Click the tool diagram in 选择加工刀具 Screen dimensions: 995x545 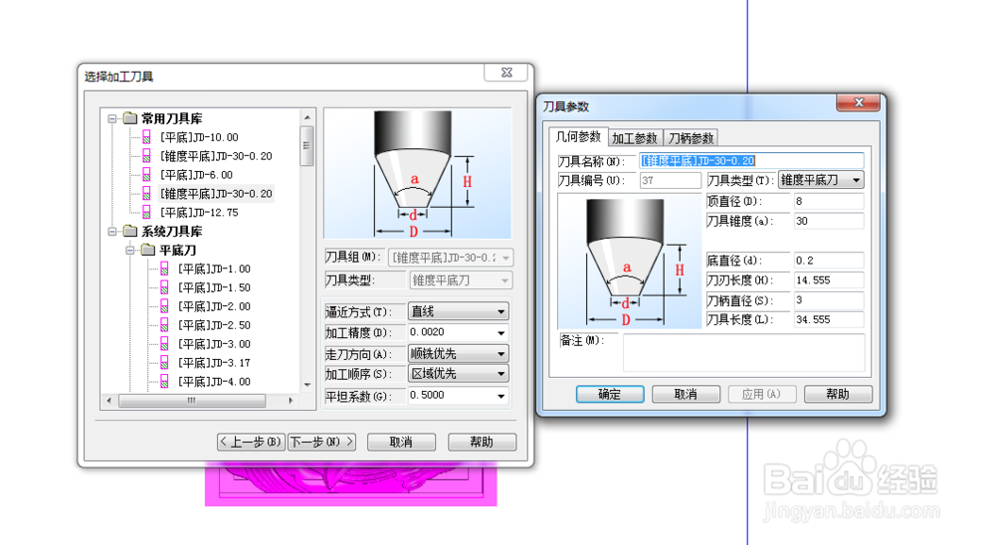(417, 173)
